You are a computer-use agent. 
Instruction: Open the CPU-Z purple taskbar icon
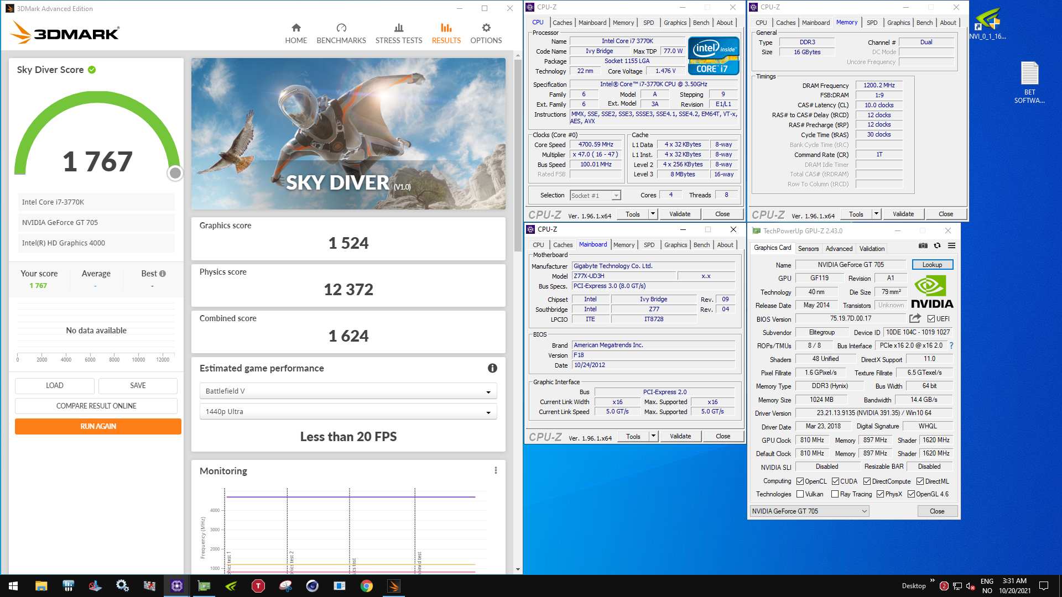pos(177,586)
